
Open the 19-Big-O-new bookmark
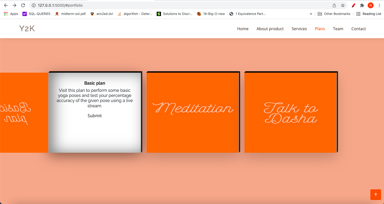tap(211, 14)
